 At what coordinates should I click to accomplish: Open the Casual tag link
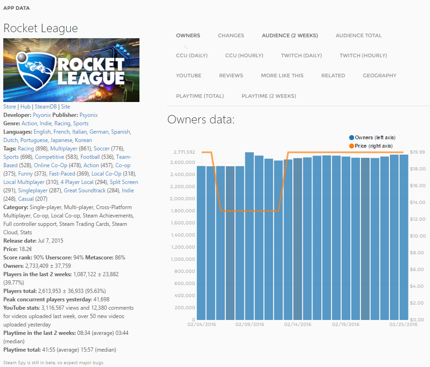coord(26,199)
